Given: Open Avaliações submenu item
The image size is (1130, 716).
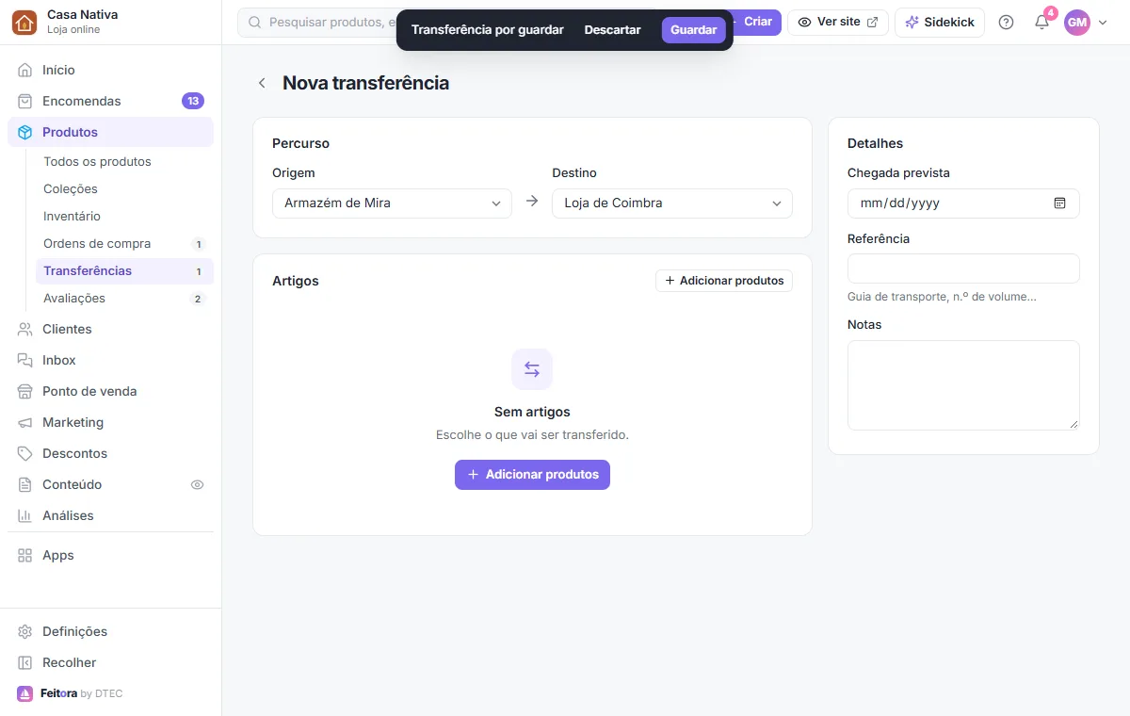Looking at the screenshot, I should [x=124, y=298].
